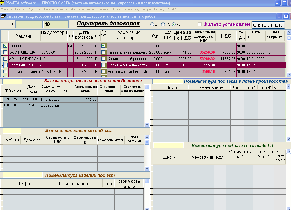The image size is (291, 210).
Task: Uncheck the checkbox for customer 111111
Action: click(6, 46)
